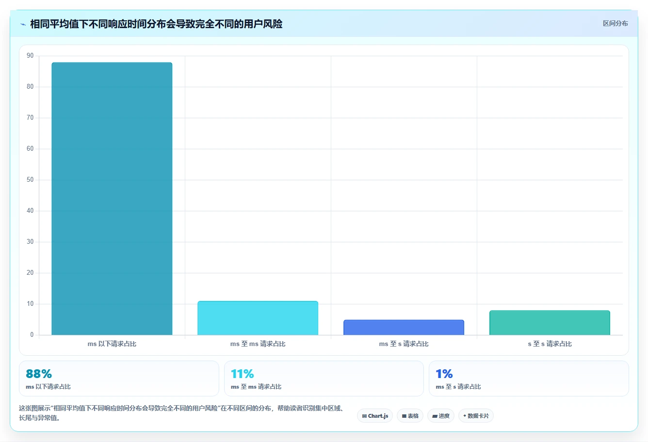Click the x-axis label ms 至 s 请求占比
The width and height of the screenshot is (648, 442).
click(x=404, y=344)
